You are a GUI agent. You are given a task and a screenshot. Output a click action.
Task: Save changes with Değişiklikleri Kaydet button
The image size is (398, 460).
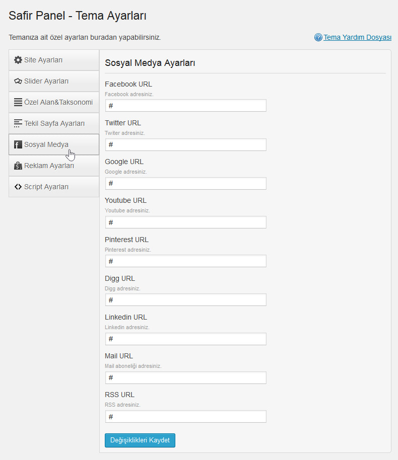tap(140, 440)
